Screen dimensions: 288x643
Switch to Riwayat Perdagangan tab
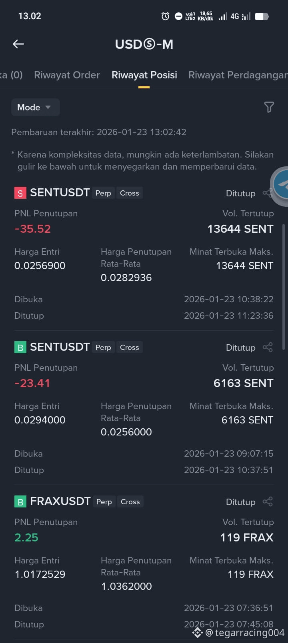coord(238,75)
